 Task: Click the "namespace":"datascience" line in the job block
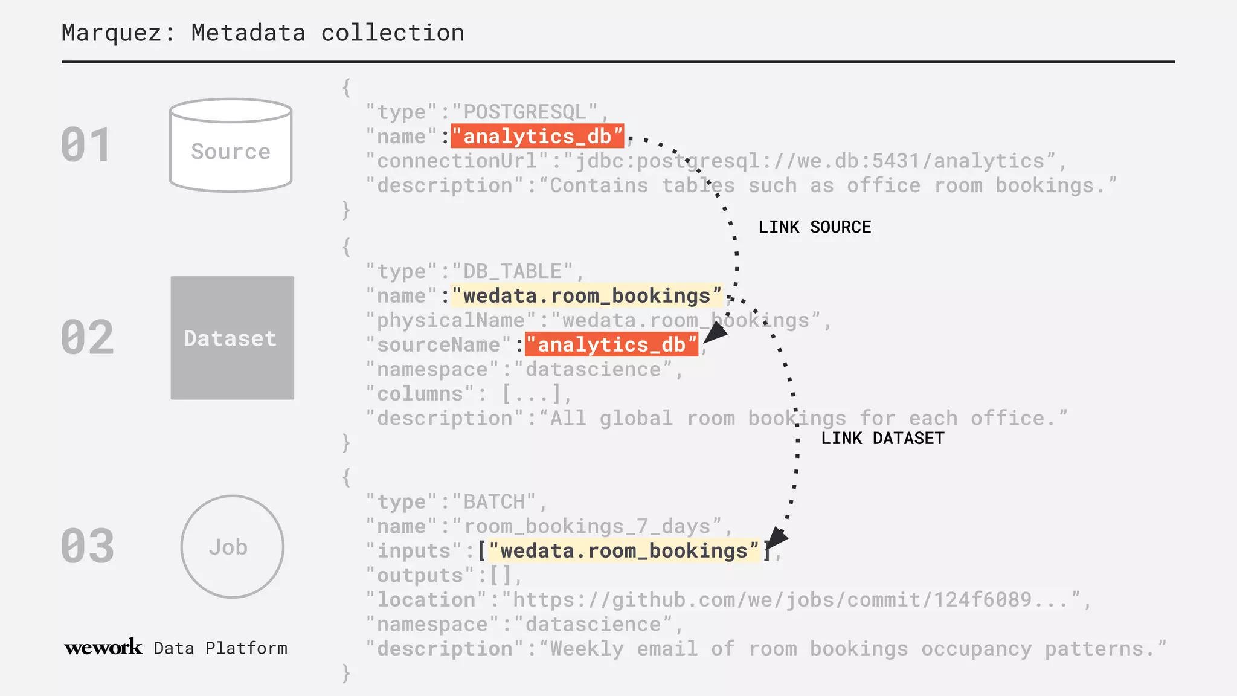point(524,624)
